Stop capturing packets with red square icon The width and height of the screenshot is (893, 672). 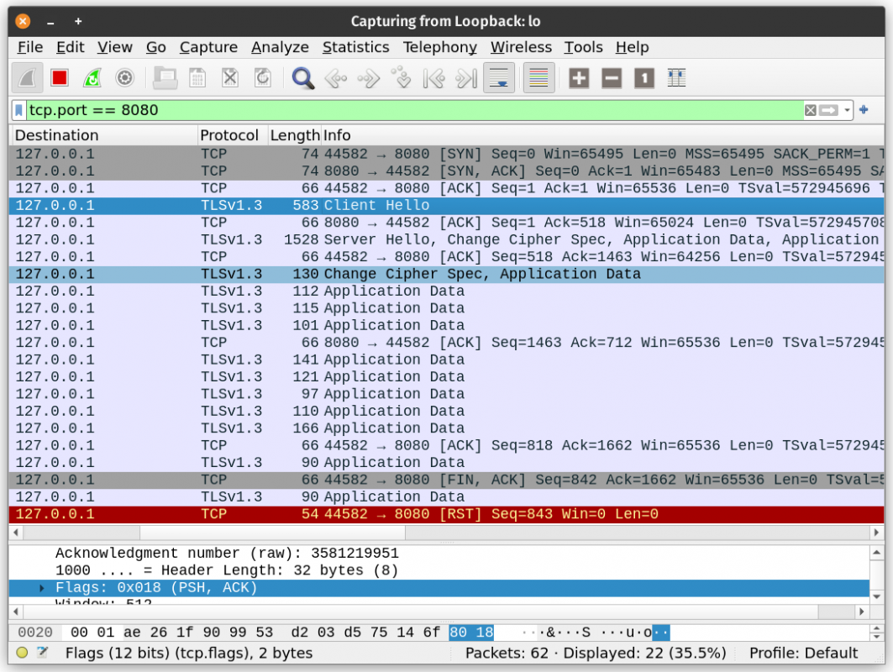click(59, 78)
